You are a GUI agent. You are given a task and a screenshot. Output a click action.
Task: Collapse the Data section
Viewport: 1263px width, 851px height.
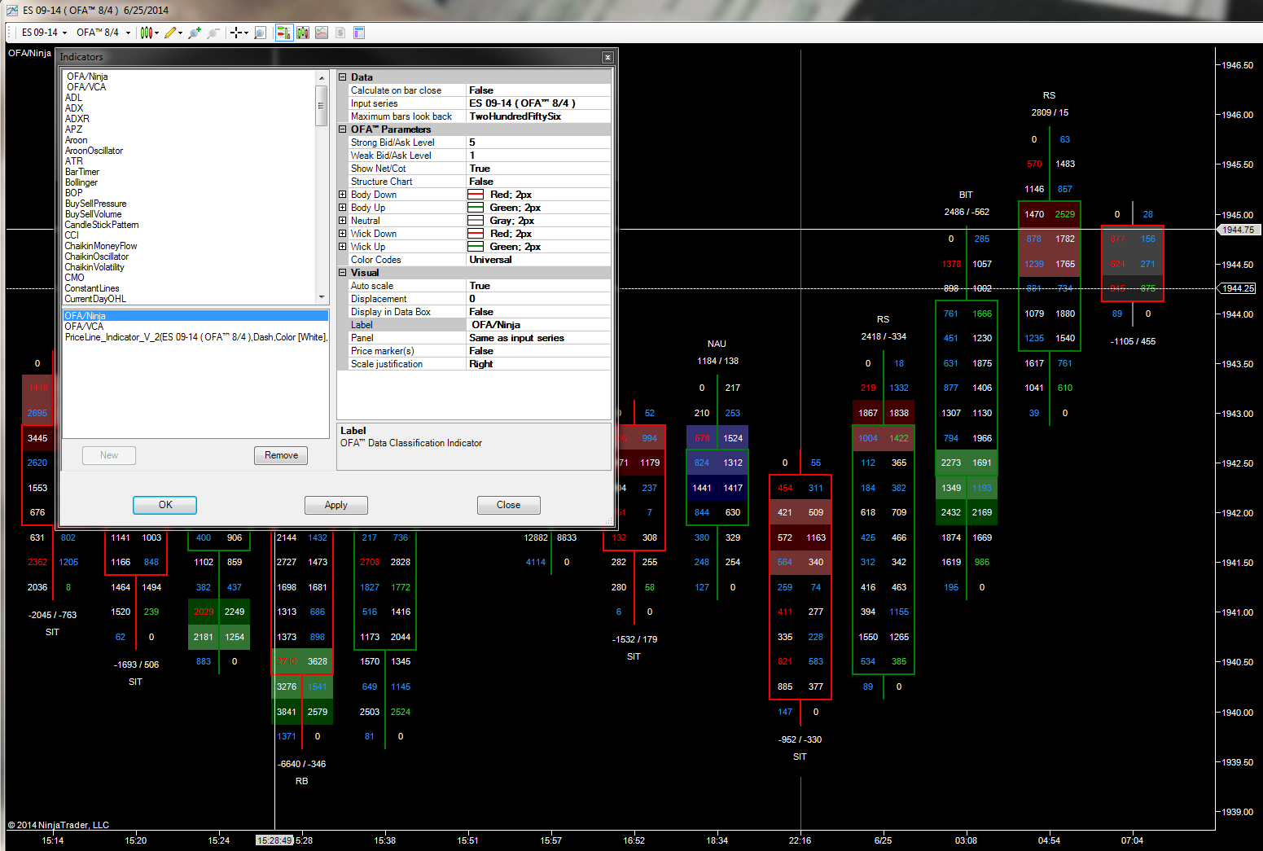pyautogui.click(x=343, y=77)
